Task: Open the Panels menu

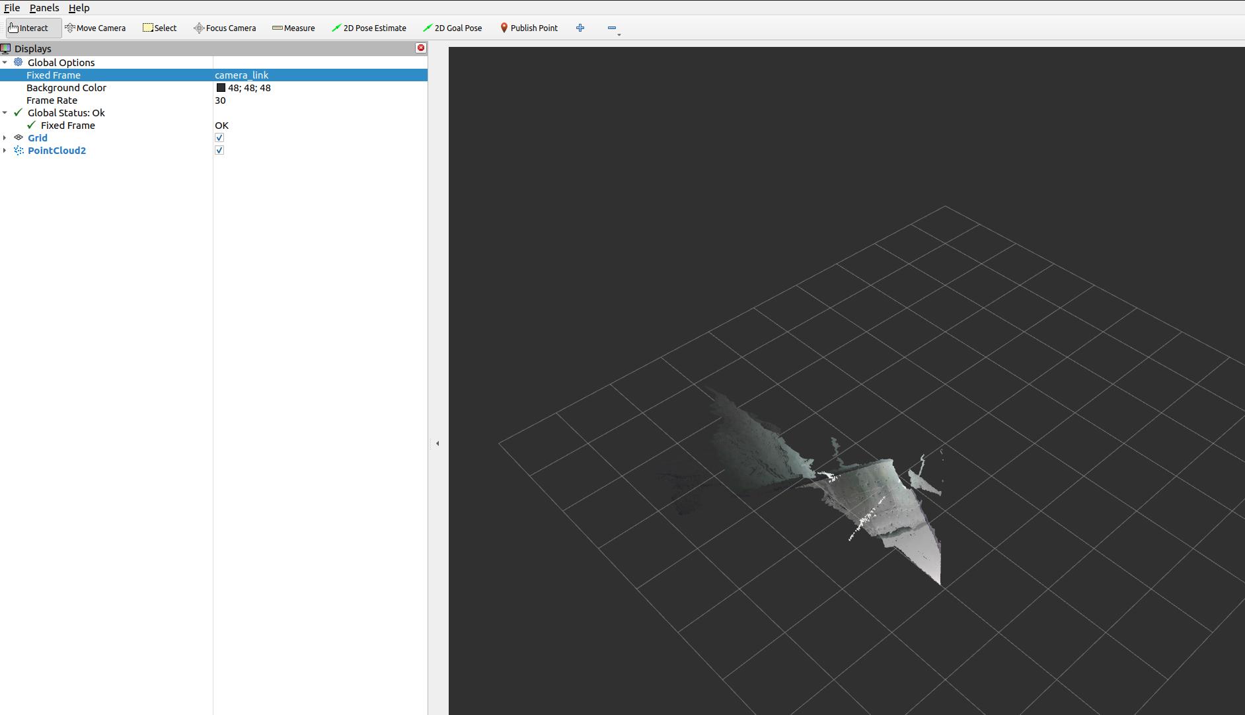Action: (44, 8)
